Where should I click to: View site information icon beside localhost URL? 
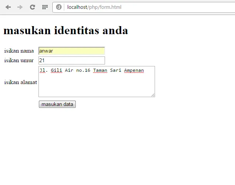[x=59, y=7]
